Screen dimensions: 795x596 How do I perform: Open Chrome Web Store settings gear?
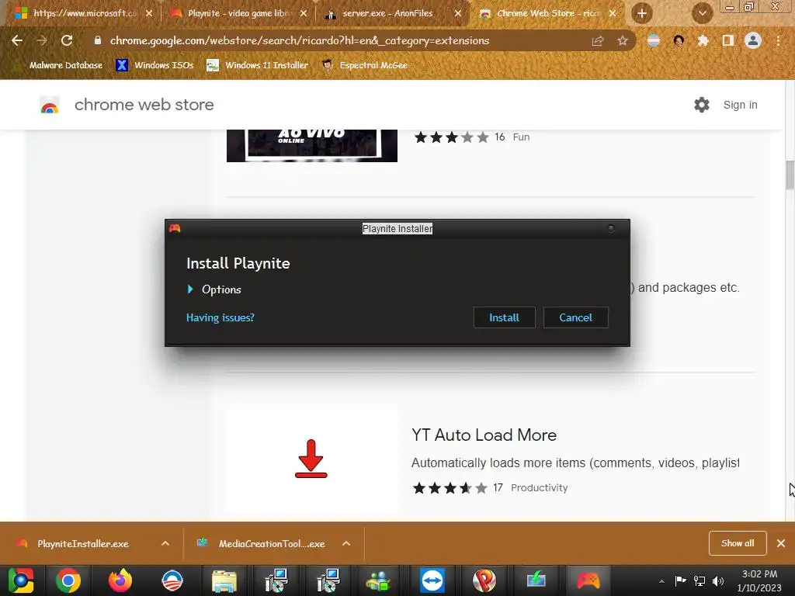pos(702,105)
